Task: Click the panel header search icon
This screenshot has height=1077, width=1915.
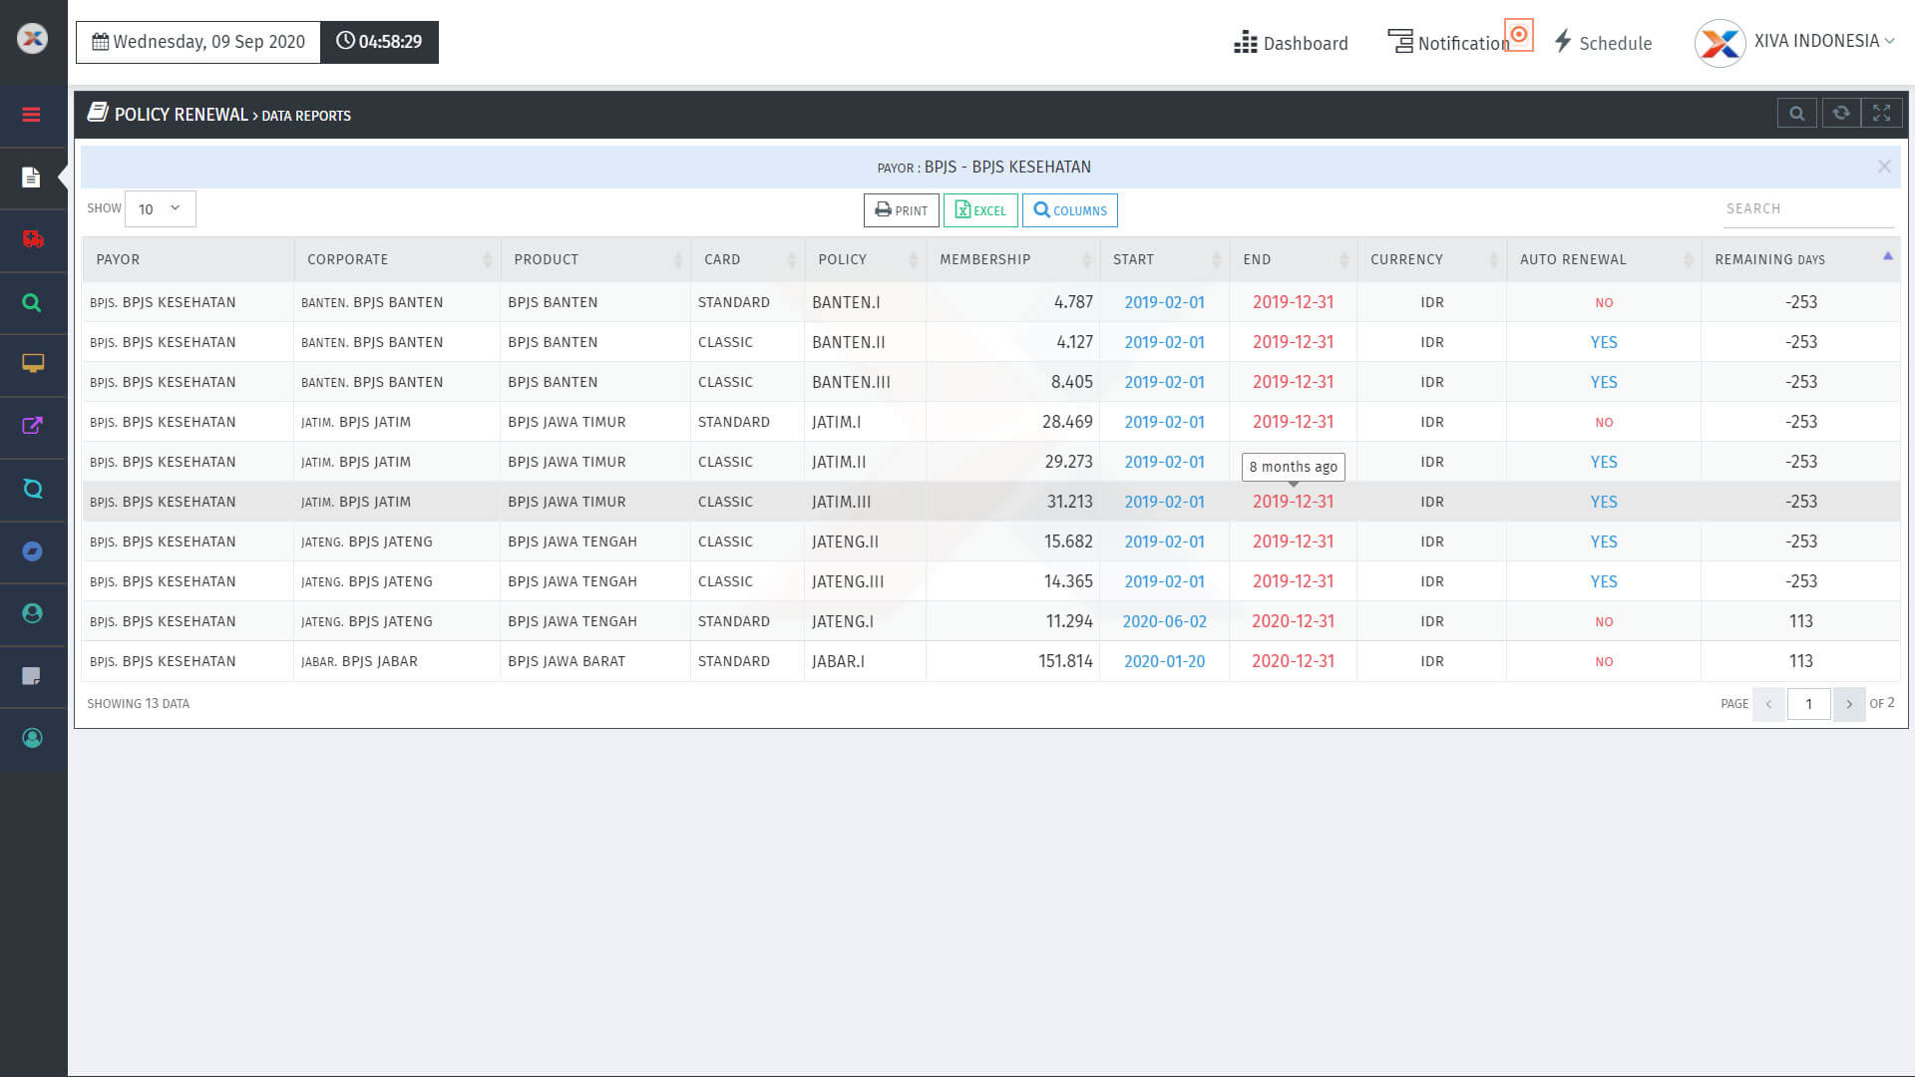Action: click(x=1796, y=114)
